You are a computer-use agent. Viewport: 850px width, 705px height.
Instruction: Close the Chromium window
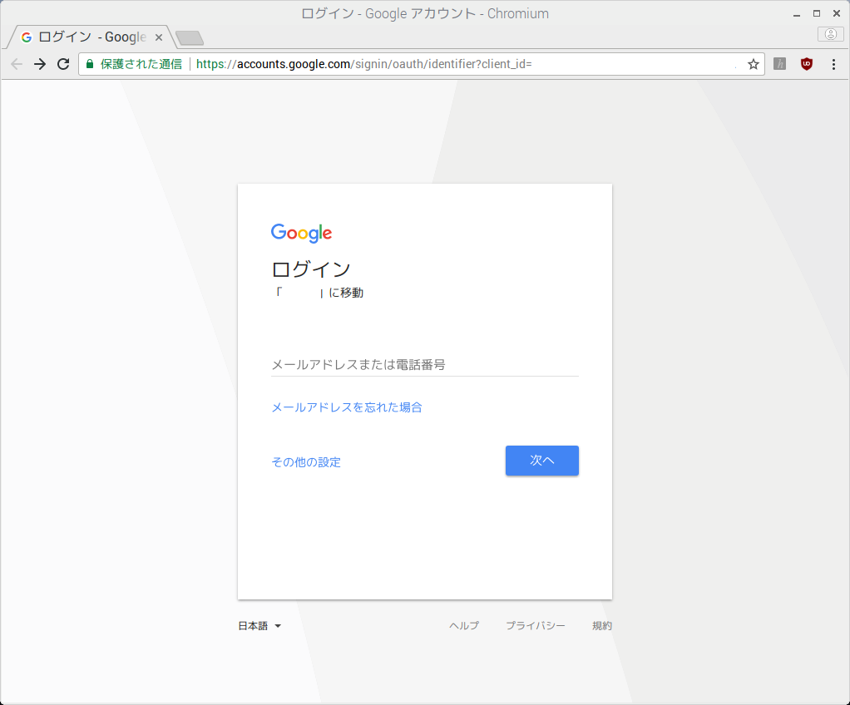click(837, 13)
